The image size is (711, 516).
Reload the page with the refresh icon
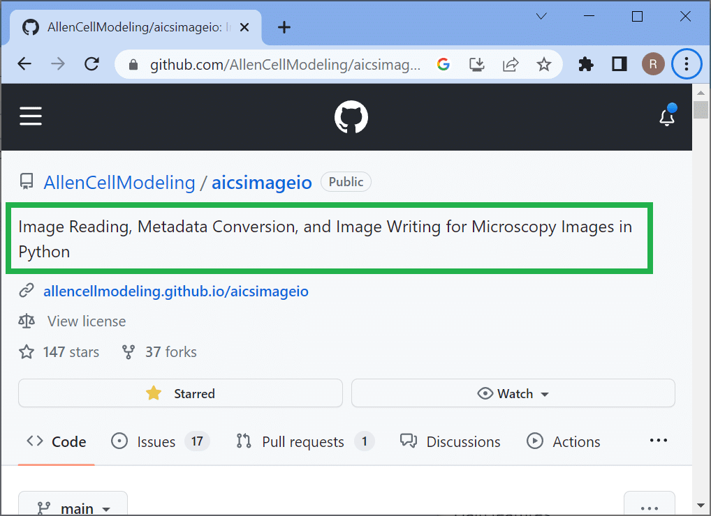[91, 65]
